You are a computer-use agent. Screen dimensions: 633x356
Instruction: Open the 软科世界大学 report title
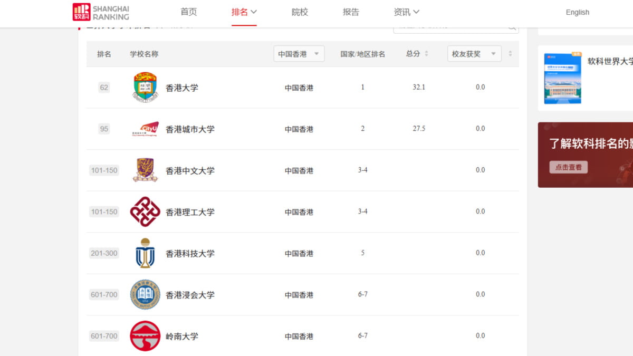(610, 62)
